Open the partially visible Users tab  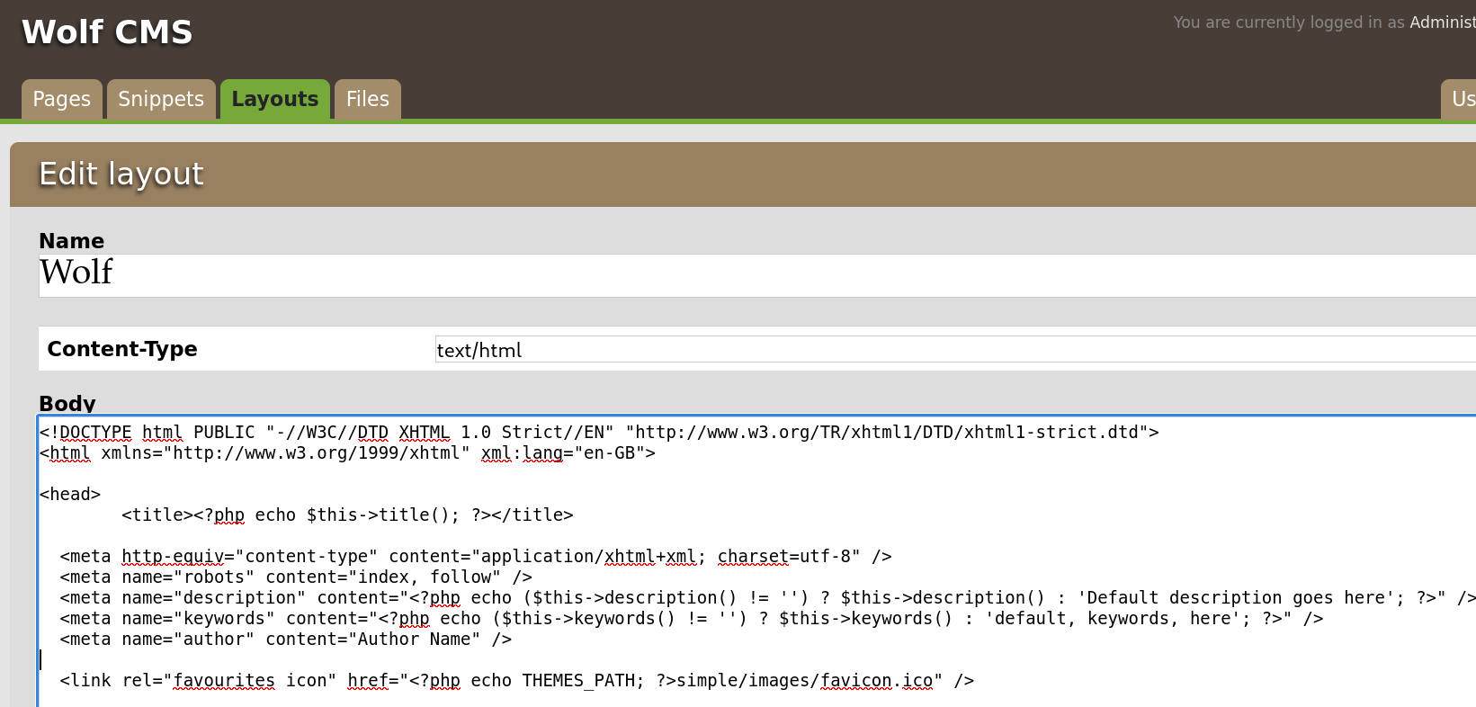click(1459, 99)
